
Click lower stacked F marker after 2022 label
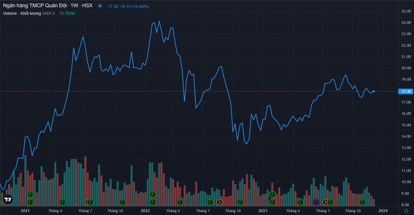pyautogui.click(x=153, y=202)
